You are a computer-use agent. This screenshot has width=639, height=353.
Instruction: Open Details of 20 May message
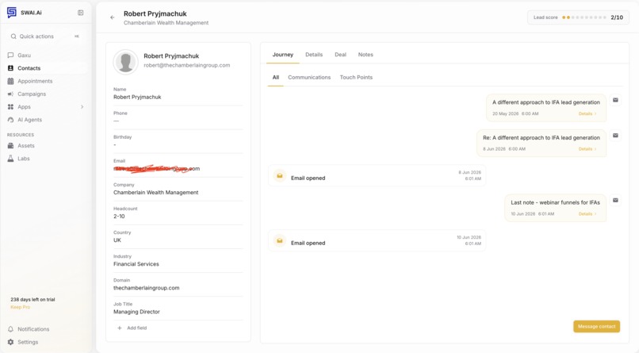(587, 113)
